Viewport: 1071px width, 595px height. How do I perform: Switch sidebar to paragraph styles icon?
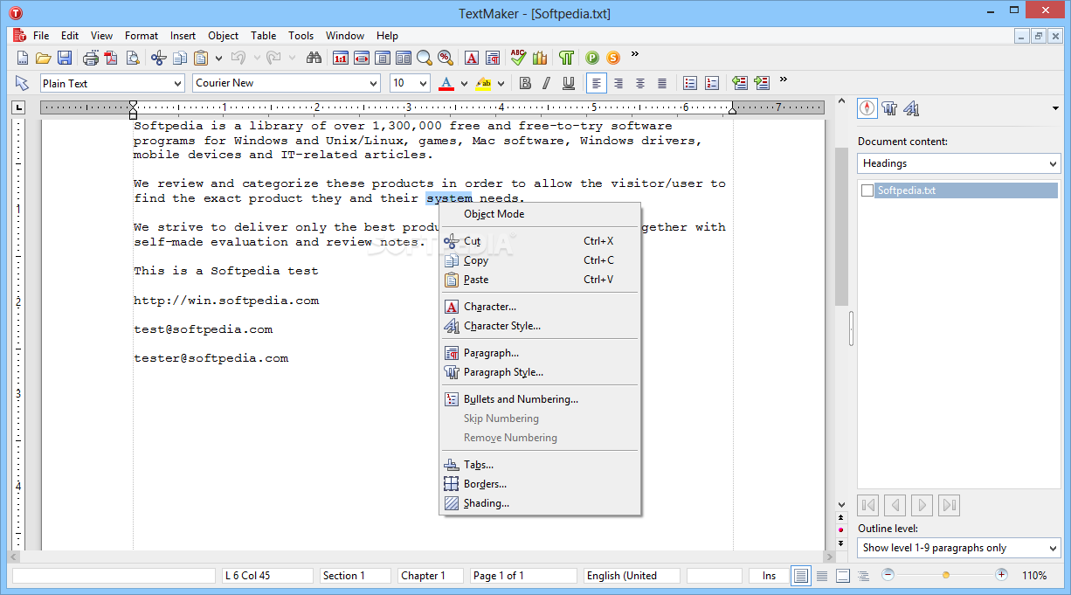pyautogui.click(x=890, y=108)
